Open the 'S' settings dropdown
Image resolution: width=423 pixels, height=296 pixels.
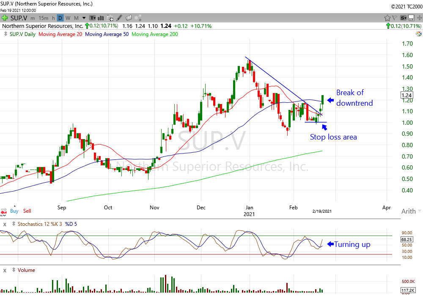click(404, 18)
